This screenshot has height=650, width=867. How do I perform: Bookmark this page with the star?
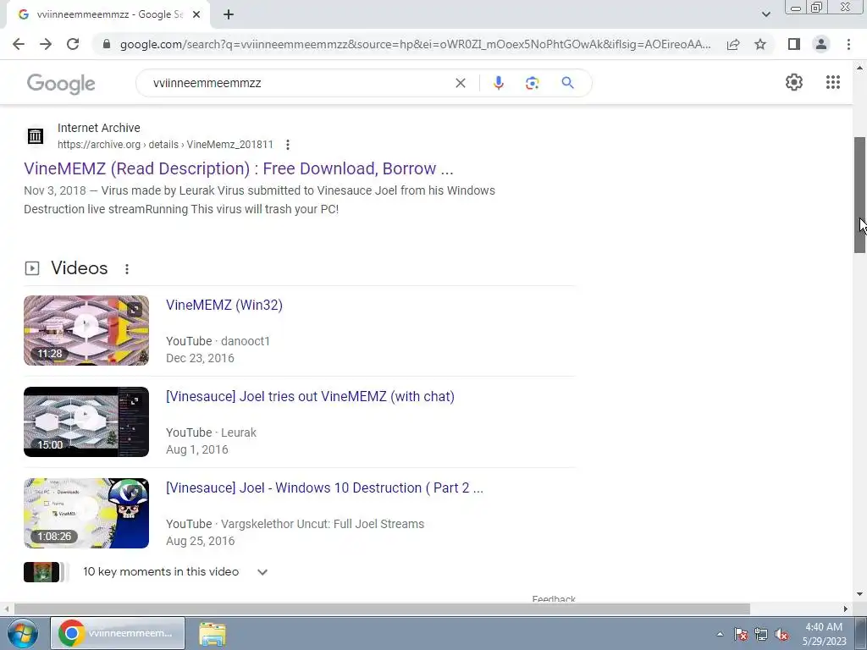[760, 44]
